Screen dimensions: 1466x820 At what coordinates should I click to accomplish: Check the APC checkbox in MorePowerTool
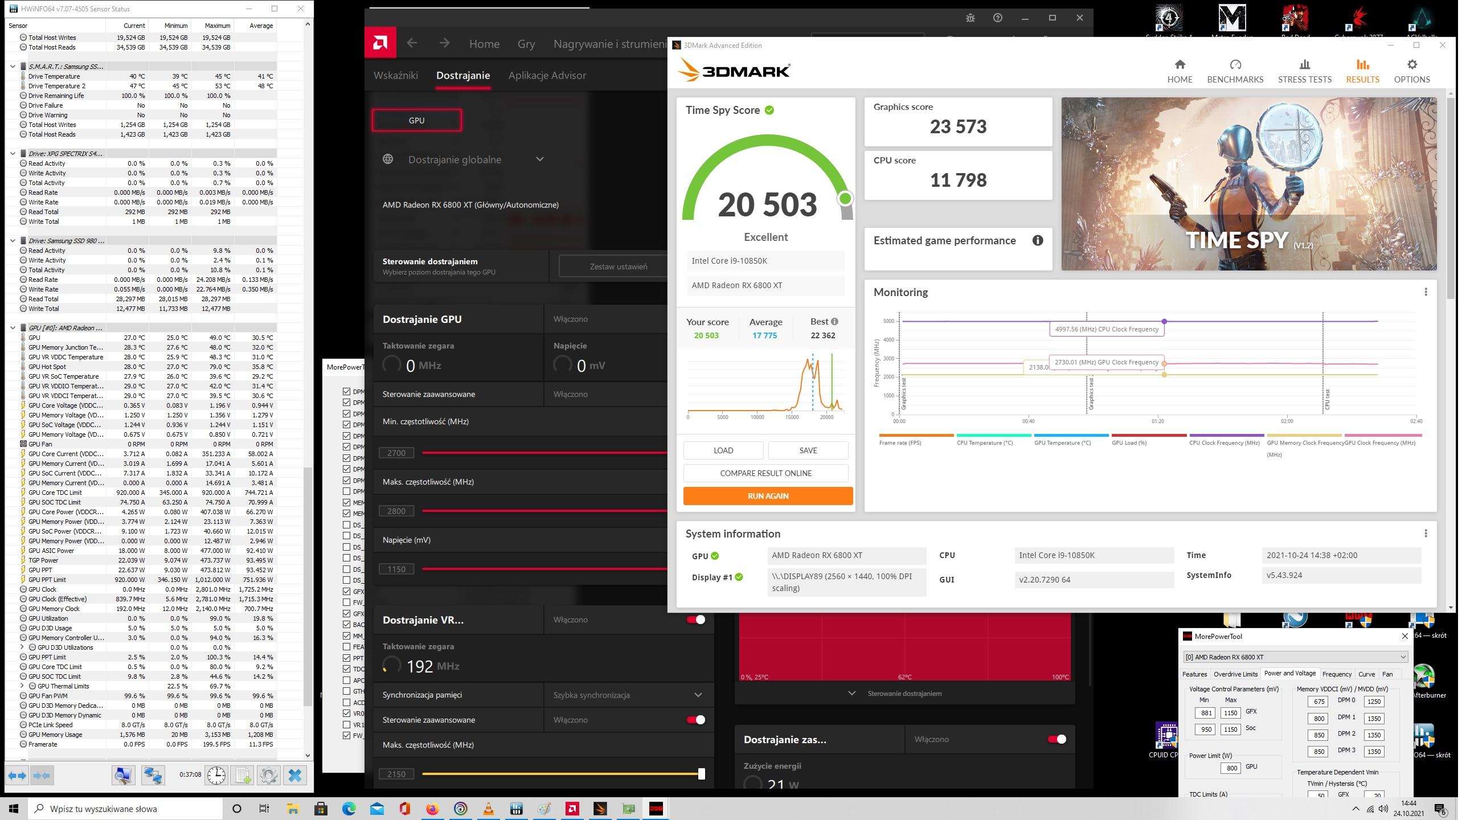tap(347, 680)
